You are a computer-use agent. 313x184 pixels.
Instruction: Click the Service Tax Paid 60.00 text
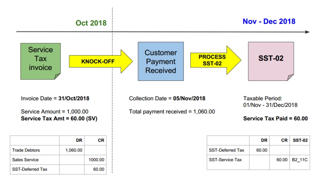[x=275, y=118]
